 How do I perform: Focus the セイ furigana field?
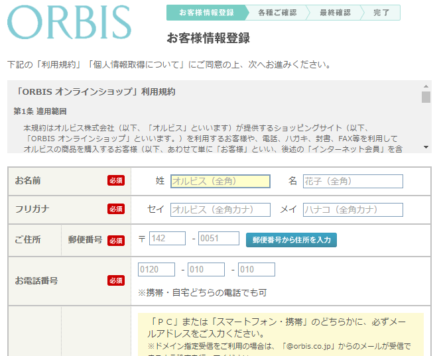(220, 209)
